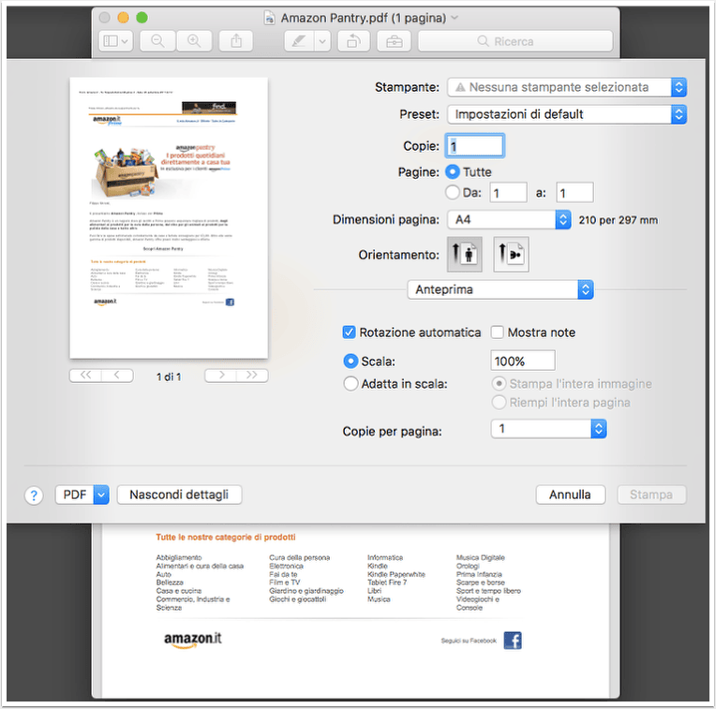716x709 pixels.
Task: Click '210 per 297 mm' size text
Action: point(619,220)
